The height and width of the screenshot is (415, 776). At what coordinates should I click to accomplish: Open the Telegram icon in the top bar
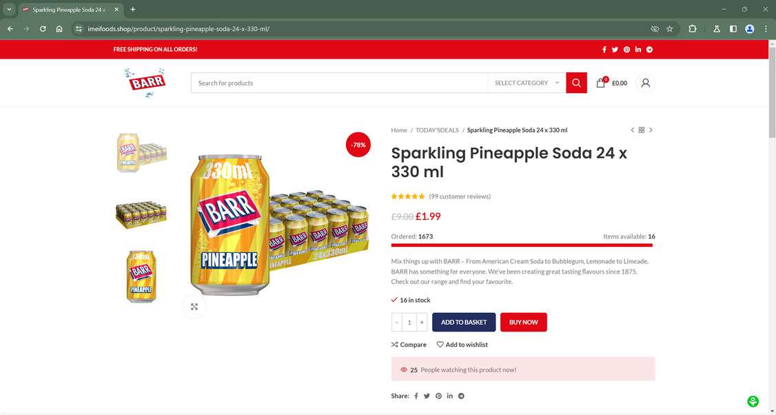click(649, 49)
